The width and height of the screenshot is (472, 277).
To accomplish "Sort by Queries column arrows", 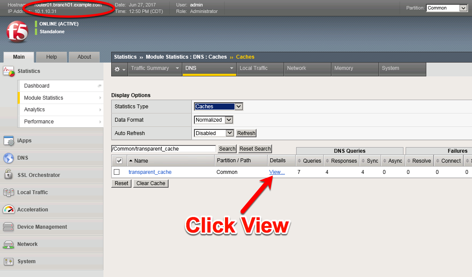I will [299, 161].
